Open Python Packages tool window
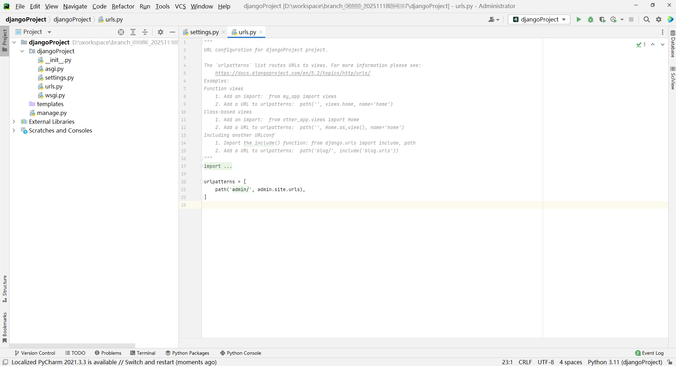Image resolution: width=676 pixels, height=366 pixels. pyautogui.click(x=187, y=353)
